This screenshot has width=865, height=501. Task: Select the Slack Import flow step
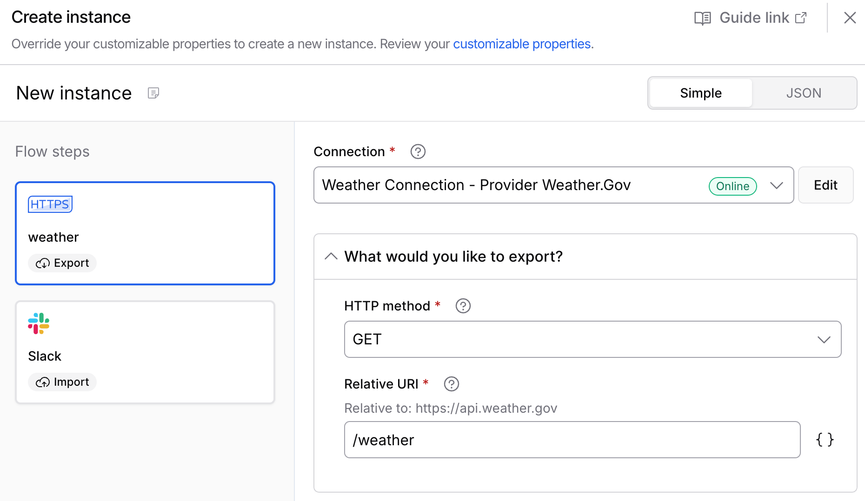(x=145, y=352)
